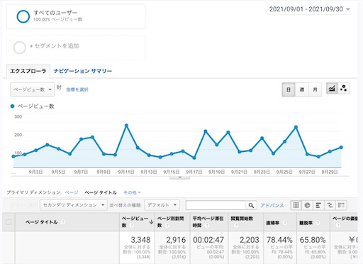
Task: Click the 3,348 total pageviews value
Action: (x=140, y=240)
